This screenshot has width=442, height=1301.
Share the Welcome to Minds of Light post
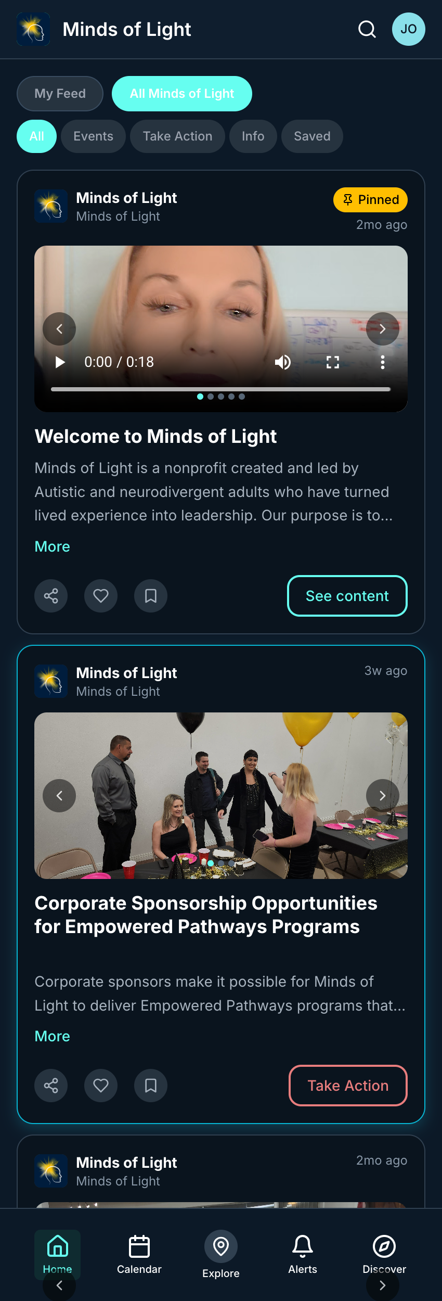click(51, 596)
